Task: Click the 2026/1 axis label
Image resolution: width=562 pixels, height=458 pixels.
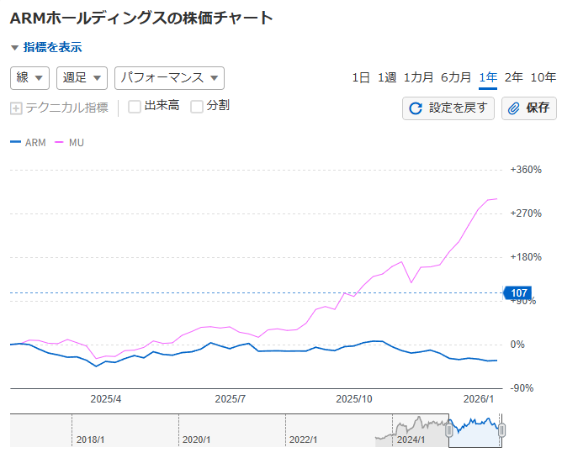Action: 479,399
